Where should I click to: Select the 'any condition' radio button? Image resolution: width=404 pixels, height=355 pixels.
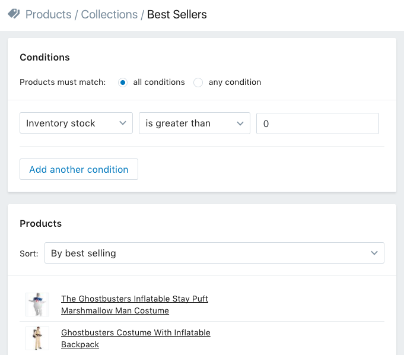[198, 83]
